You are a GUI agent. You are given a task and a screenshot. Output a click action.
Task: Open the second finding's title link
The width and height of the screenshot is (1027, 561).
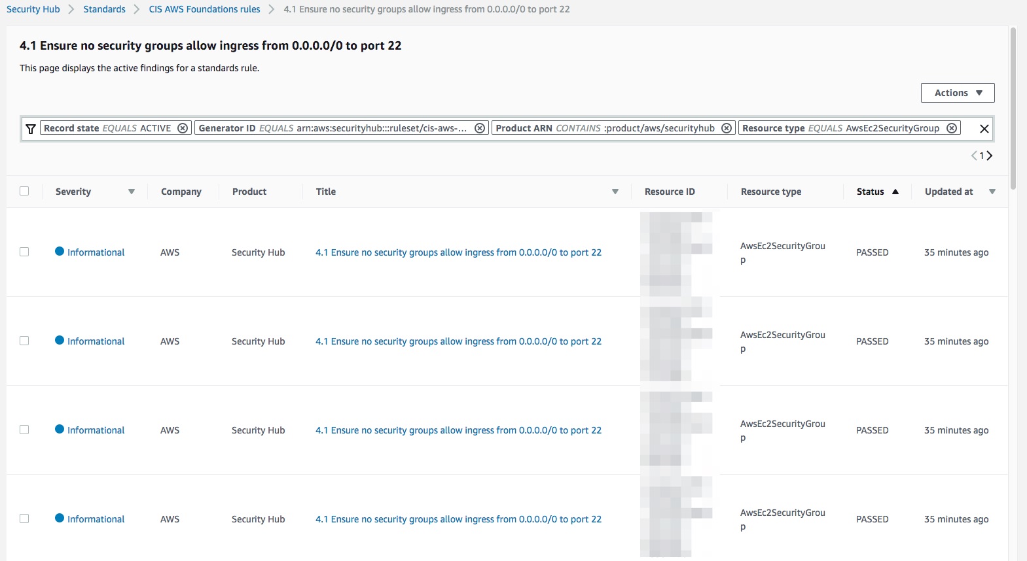click(458, 341)
